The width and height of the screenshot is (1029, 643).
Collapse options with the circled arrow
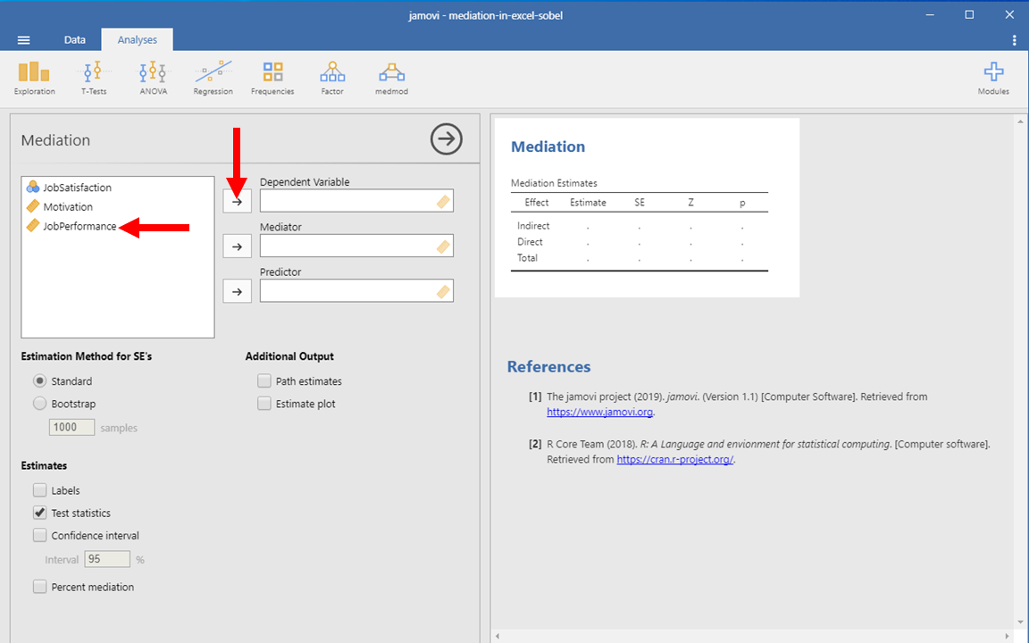point(447,139)
